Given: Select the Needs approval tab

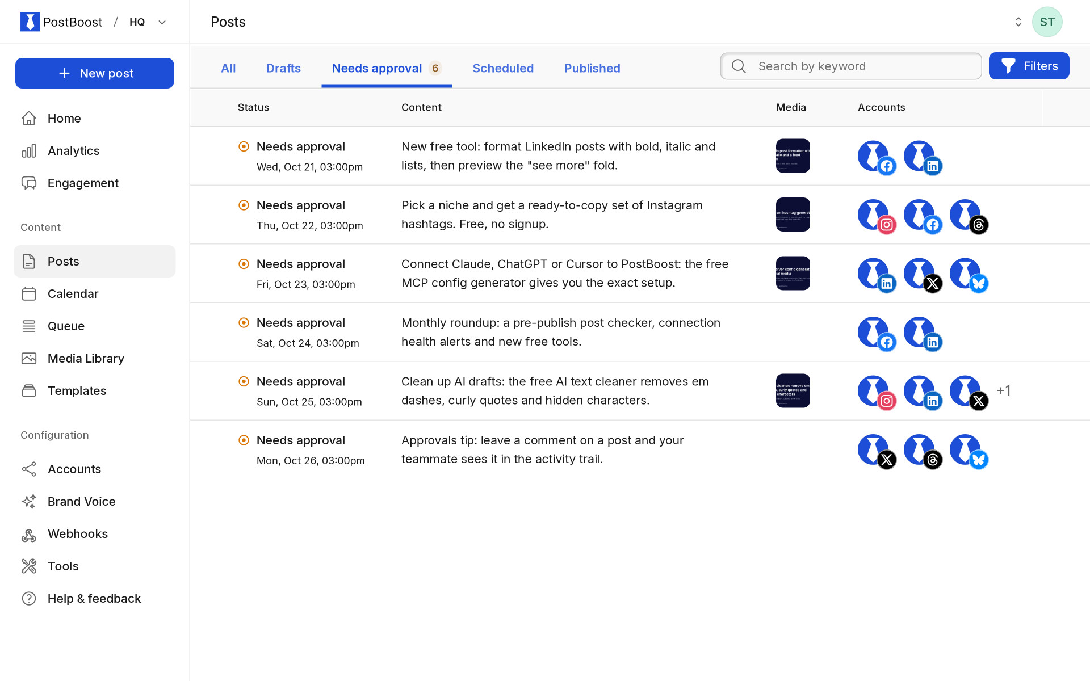Looking at the screenshot, I should click(387, 68).
